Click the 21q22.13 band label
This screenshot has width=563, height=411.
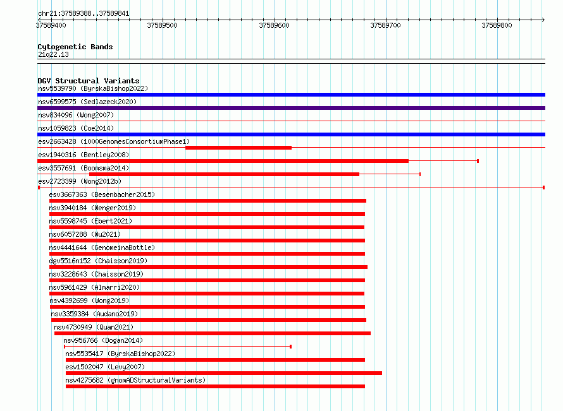(53, 54)
